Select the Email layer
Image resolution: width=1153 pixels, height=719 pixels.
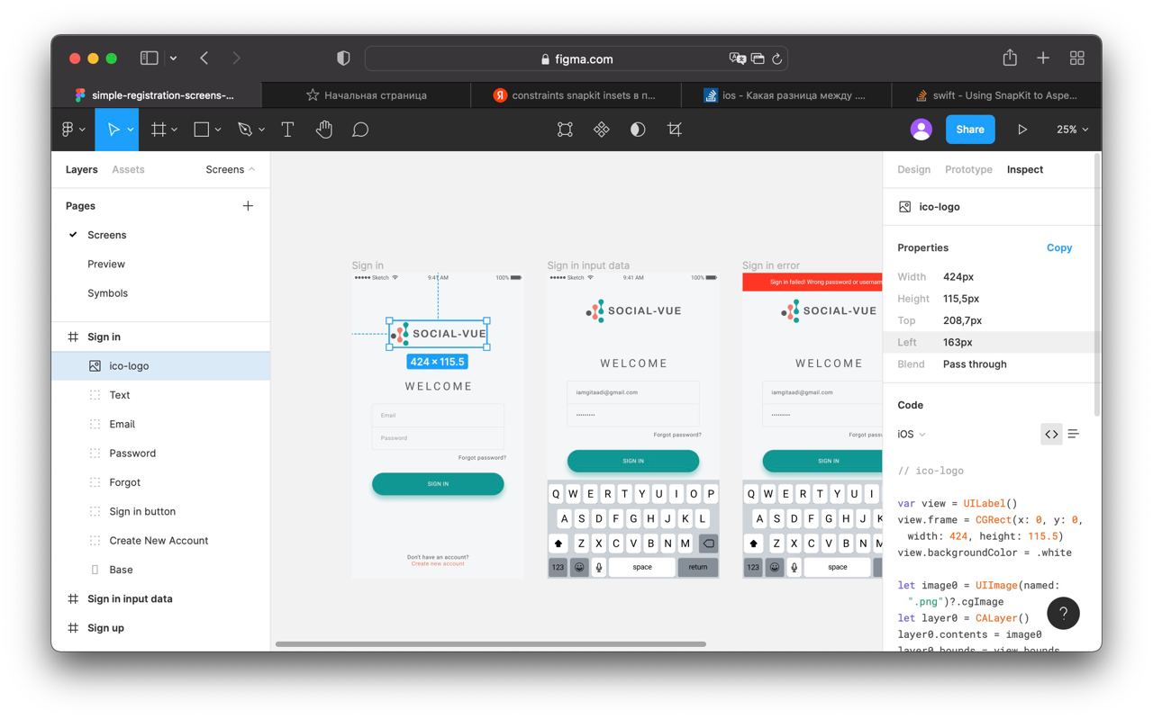click(160, 424)
